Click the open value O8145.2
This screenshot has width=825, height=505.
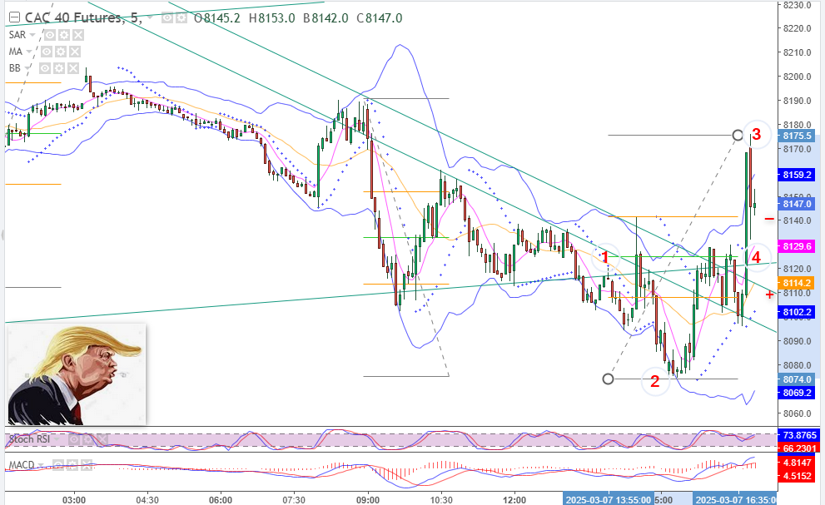click(x=216, y=17)
